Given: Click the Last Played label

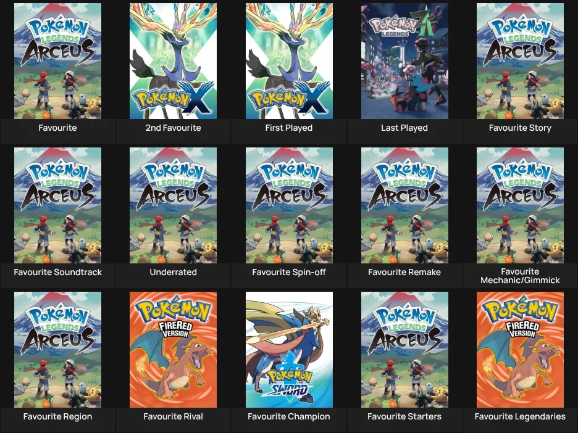Looking at the screenshot, I should [x=404, y=128].
